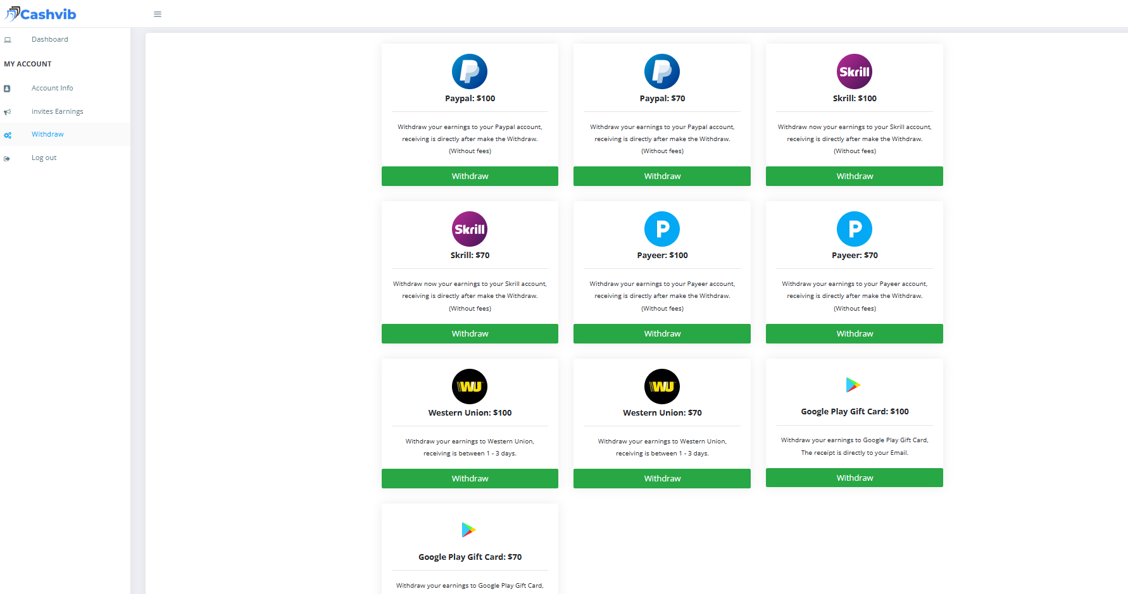Screen dimensions: 1128x594
Task: Click the Cashvib logo
Action: pos(41,14)
